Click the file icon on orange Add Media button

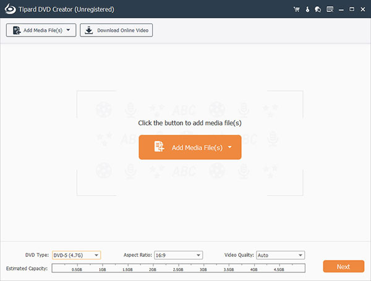click(159, 147)
